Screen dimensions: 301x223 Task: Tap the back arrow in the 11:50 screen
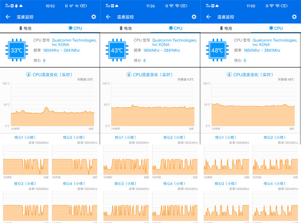(x=209, y=17)
